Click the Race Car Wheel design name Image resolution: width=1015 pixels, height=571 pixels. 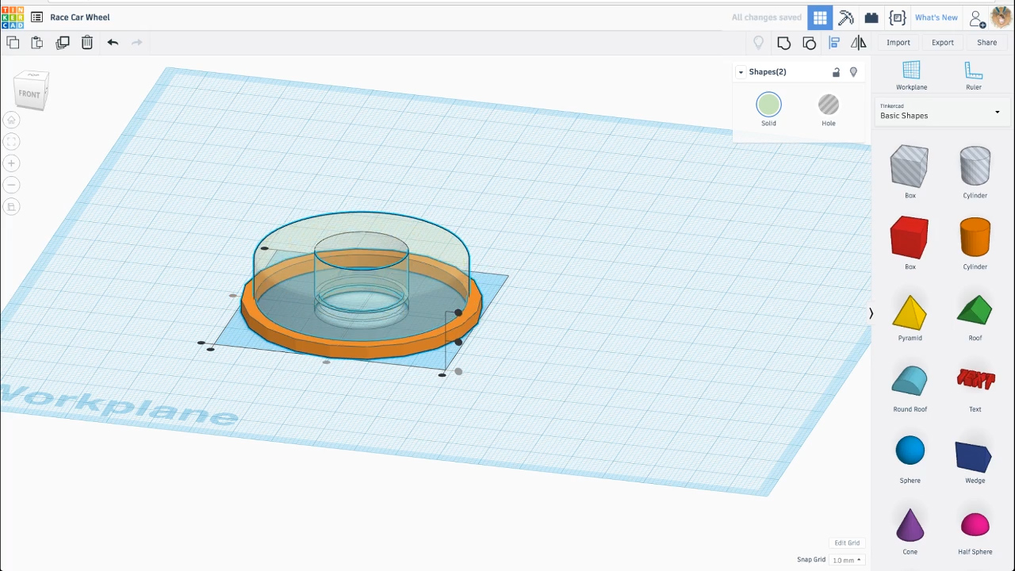pyautogui.click(x=80, y=17)
